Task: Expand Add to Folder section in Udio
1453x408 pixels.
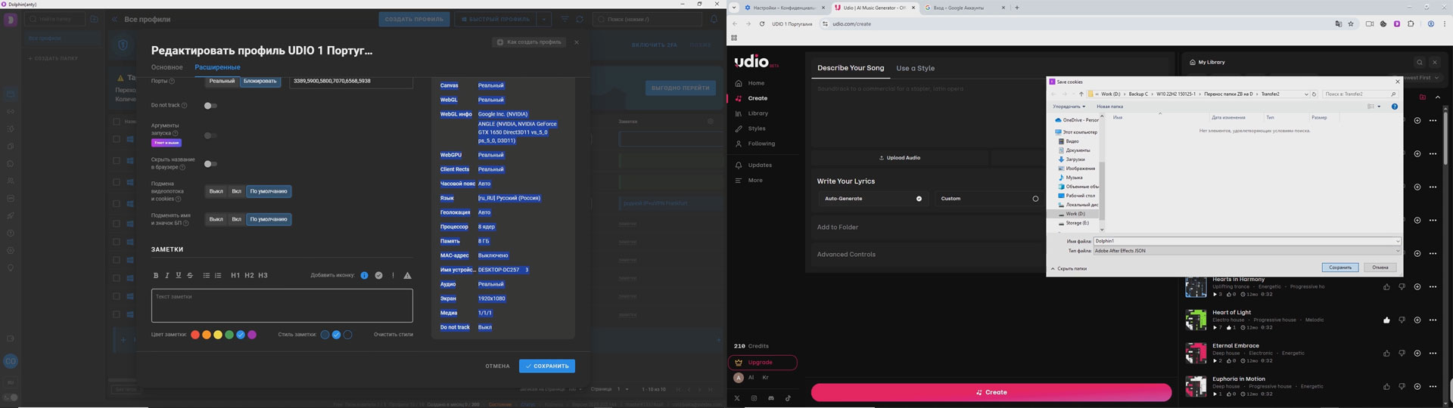Action: pyautogui.click(x=928, y=227)
